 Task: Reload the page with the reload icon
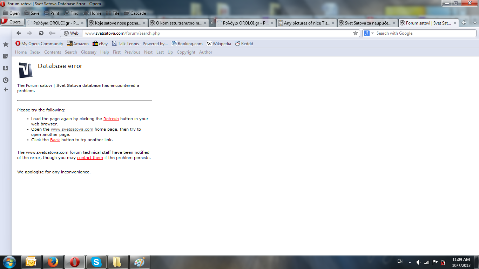(41, 33)
